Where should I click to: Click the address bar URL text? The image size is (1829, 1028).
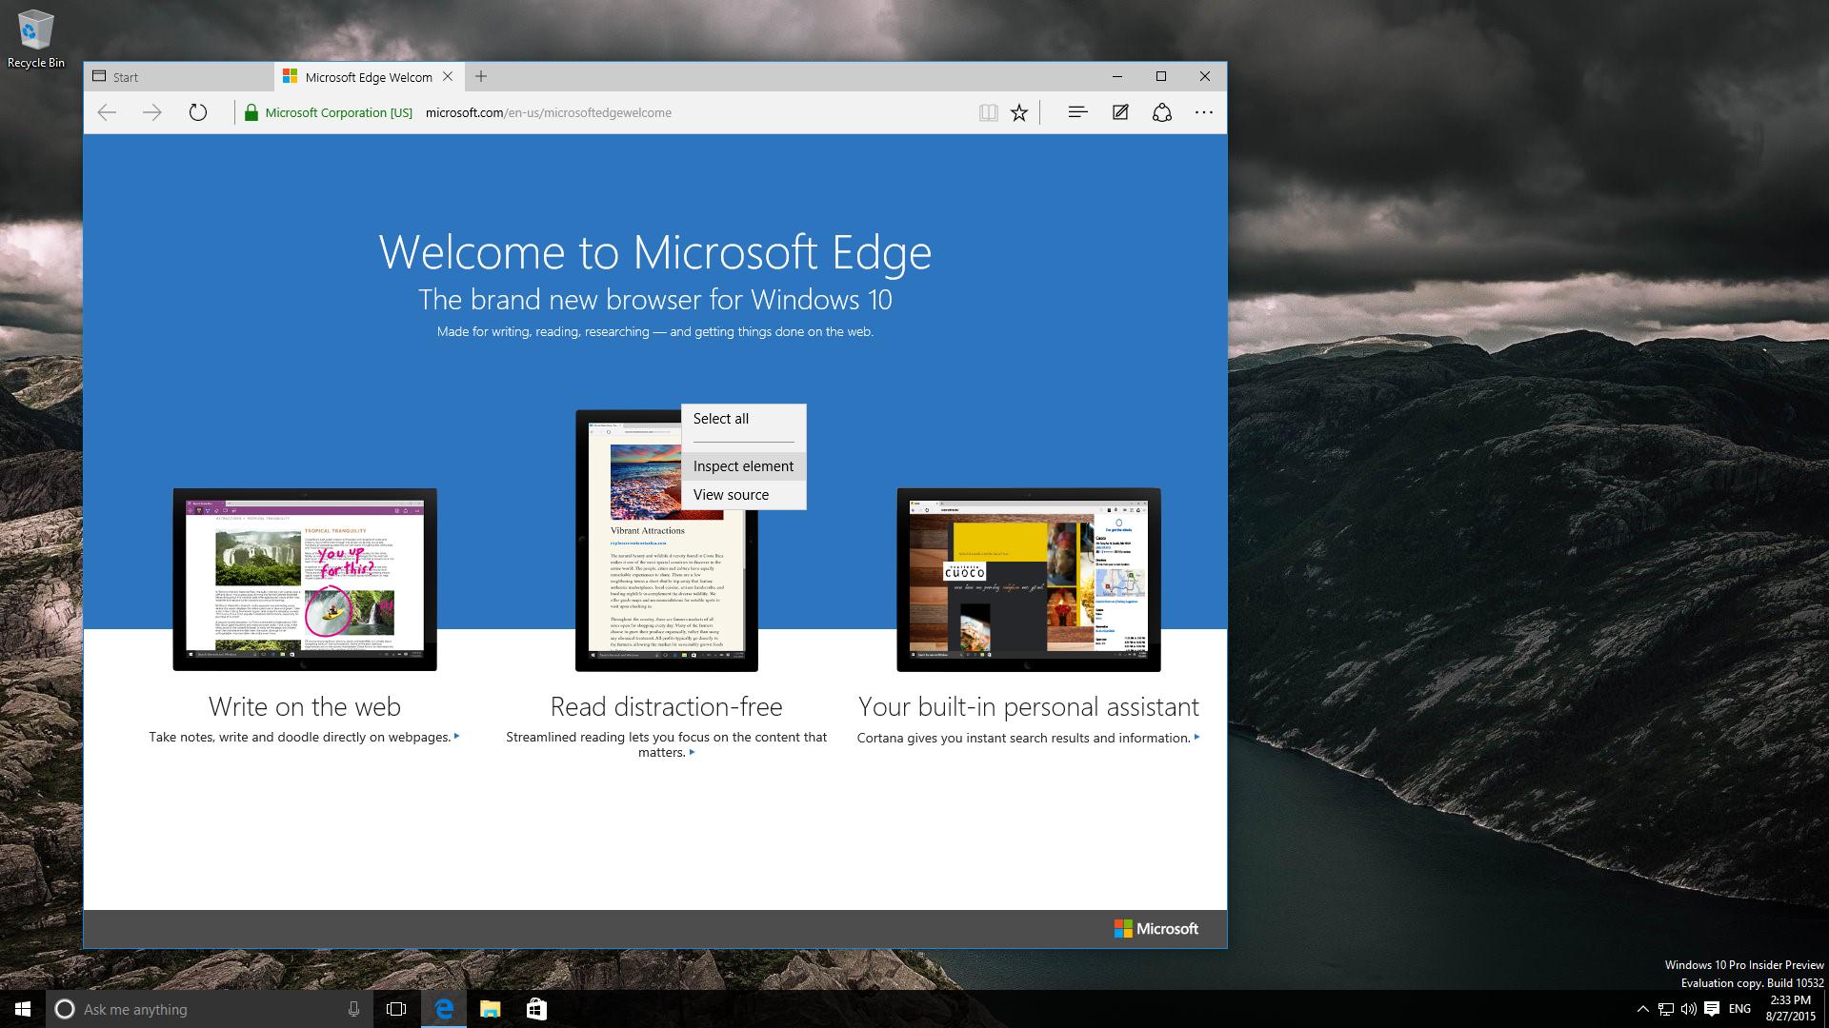click(x=549, y=112)
